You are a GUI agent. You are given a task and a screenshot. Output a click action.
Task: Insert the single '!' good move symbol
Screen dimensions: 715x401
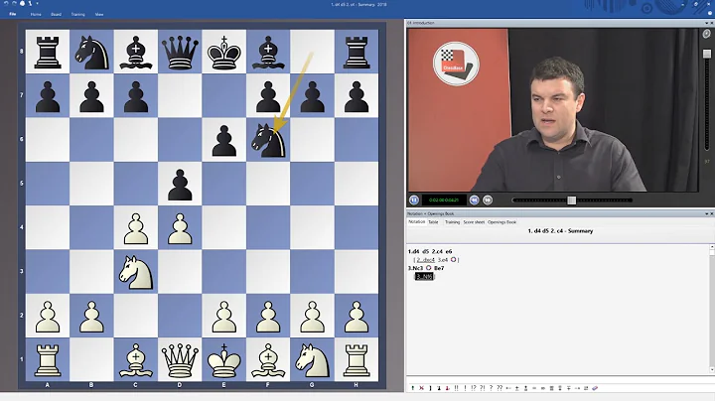[465, 388]
